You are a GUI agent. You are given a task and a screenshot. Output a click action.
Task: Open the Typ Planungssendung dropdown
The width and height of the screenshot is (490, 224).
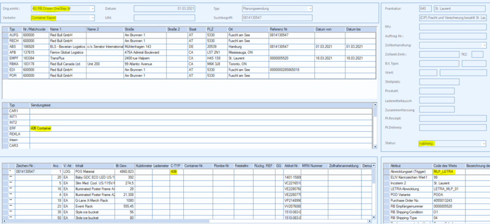point(310,9)
